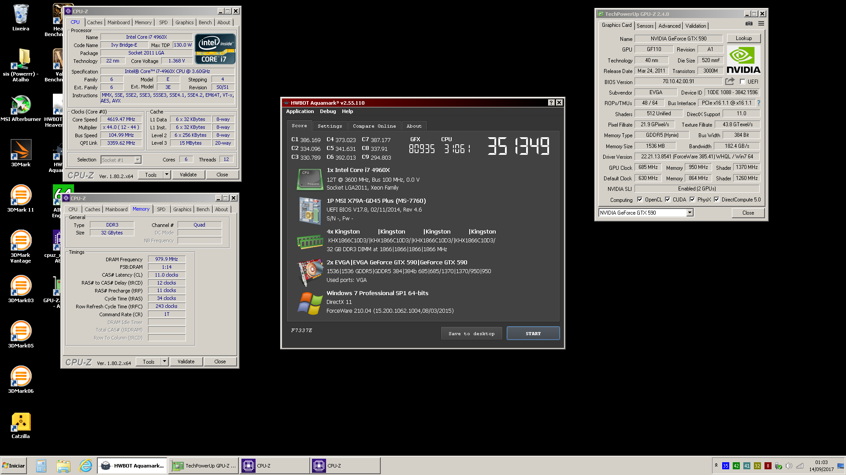Open the 3DMark Vantage desktop shortcut
The image size is (846, 475).
(21, 246)
